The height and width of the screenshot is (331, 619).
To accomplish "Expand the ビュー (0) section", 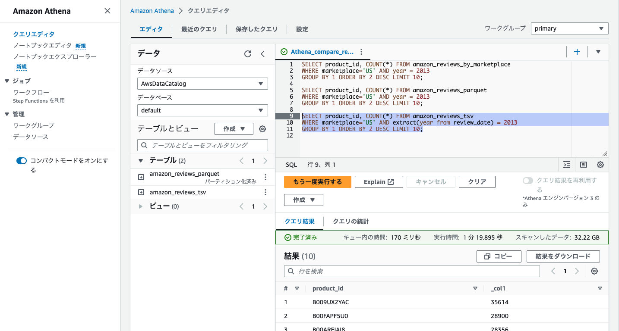I will 140,206.
